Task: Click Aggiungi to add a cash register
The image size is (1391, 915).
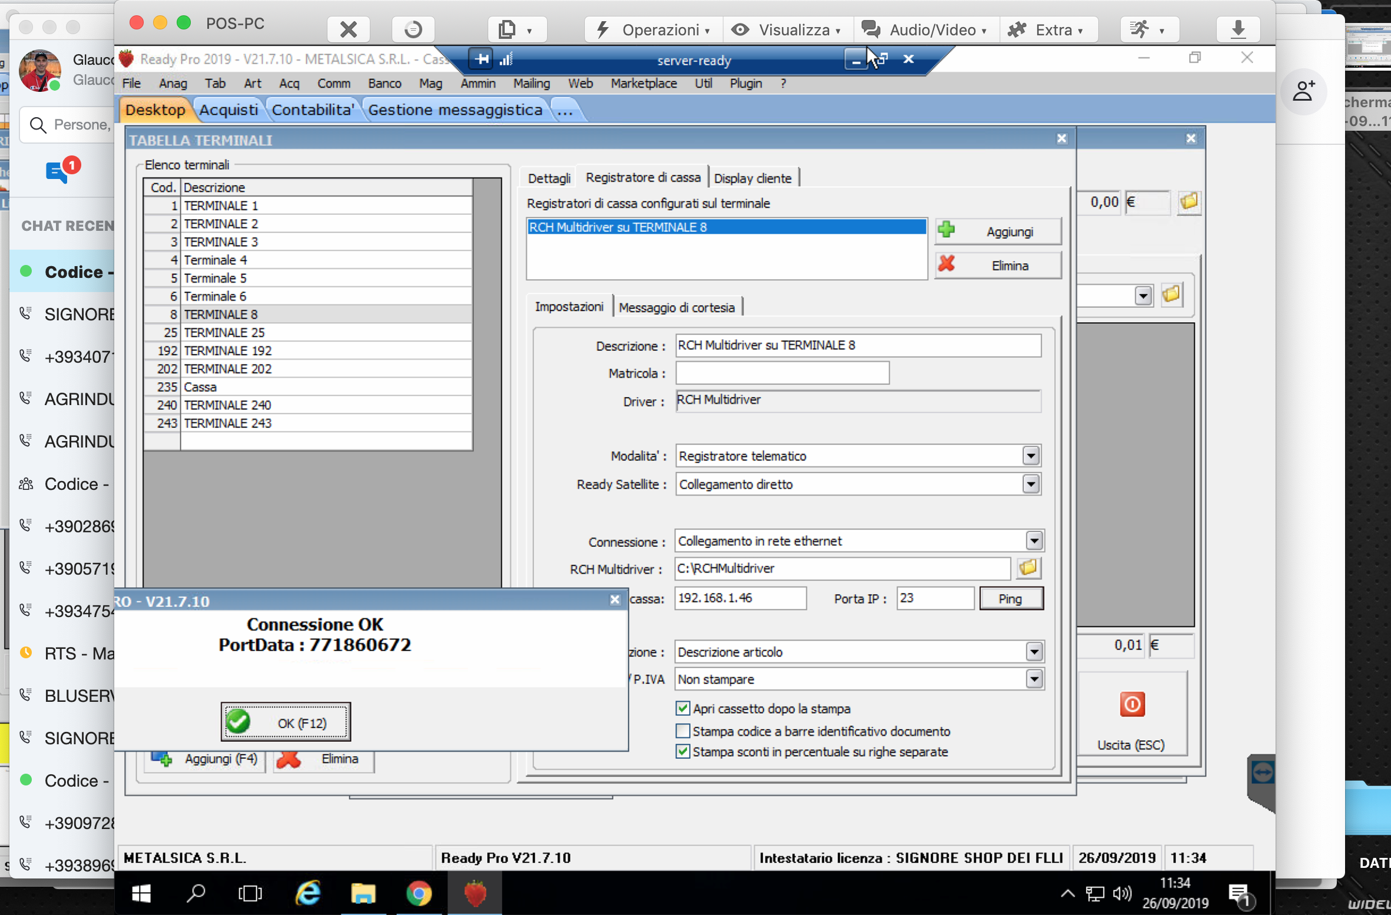Action: 998,231
